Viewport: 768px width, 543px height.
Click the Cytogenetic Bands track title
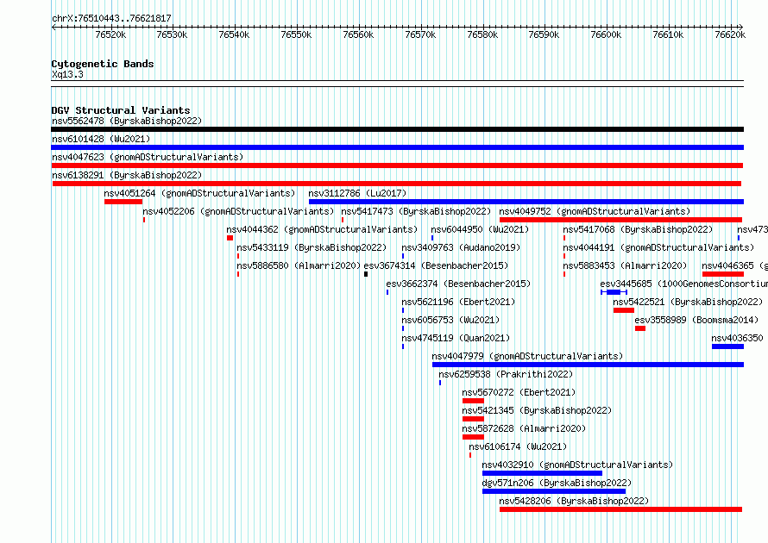point(103,64)
